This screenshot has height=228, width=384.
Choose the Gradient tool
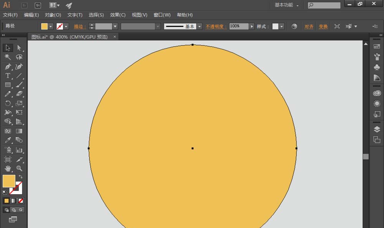pyautogui.click(x=19, y=131)
